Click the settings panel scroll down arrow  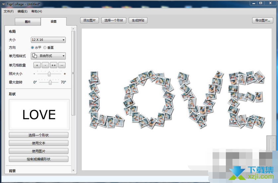[73, 170]
